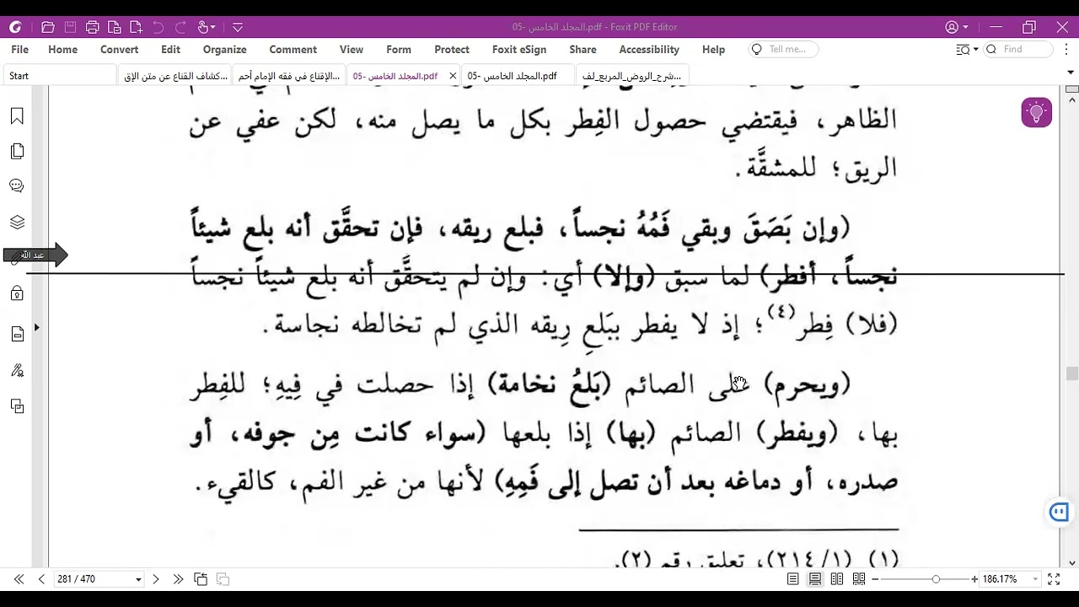
Task: Expand the navigation pane arrow
Action: point(36,327)
